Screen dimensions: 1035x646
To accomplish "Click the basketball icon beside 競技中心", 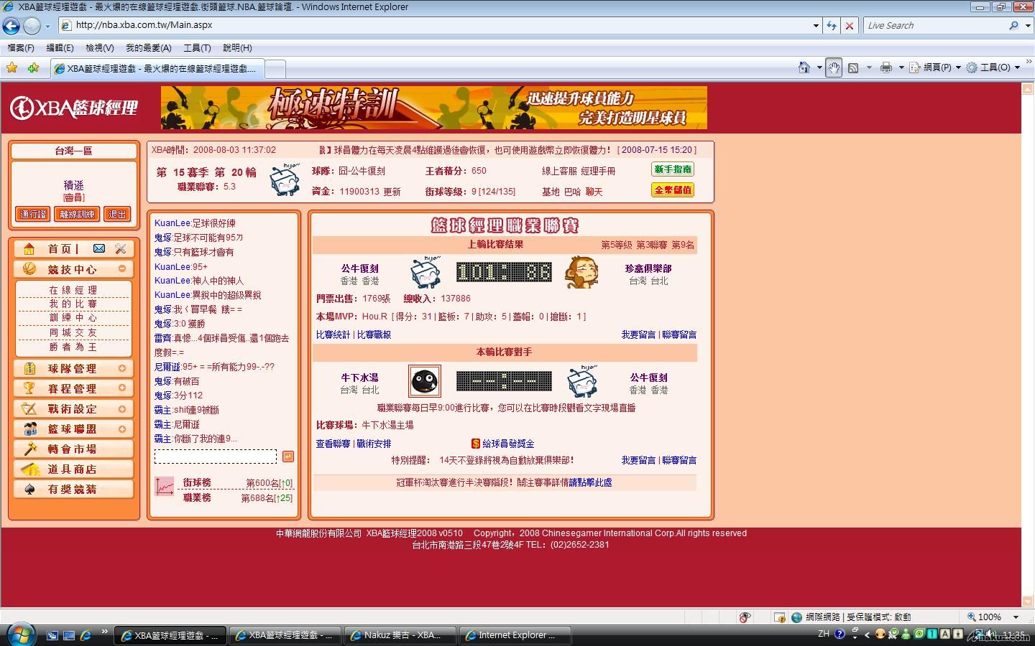I will 29,269.
